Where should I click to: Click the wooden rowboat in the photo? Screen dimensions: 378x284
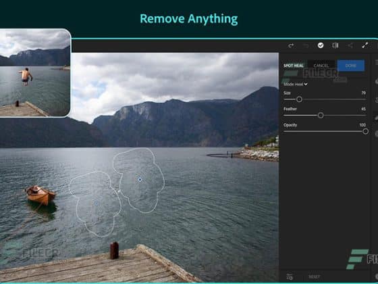point(40,195)
